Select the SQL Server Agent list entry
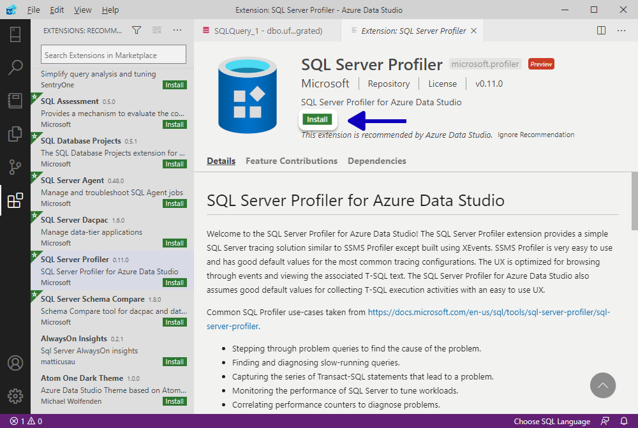Viewport: 638px width, 428px height. pos(112,191)
